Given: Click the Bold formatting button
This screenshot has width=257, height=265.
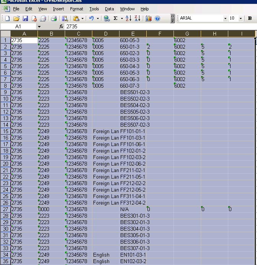Looking at the screenshot, I should point(250,18).
